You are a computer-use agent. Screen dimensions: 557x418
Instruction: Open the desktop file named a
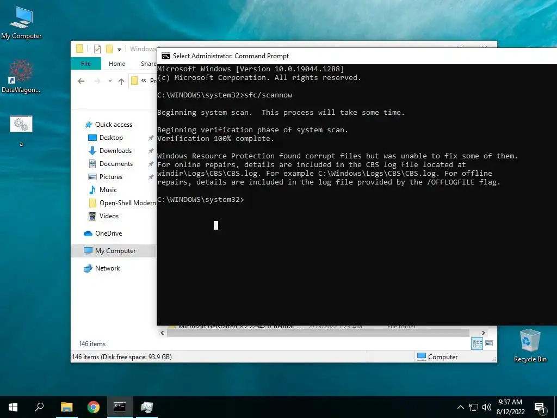pyautogui.click(x=21, y=131)
